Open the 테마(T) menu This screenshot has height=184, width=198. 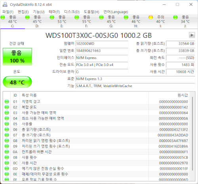tap(54, 12)
